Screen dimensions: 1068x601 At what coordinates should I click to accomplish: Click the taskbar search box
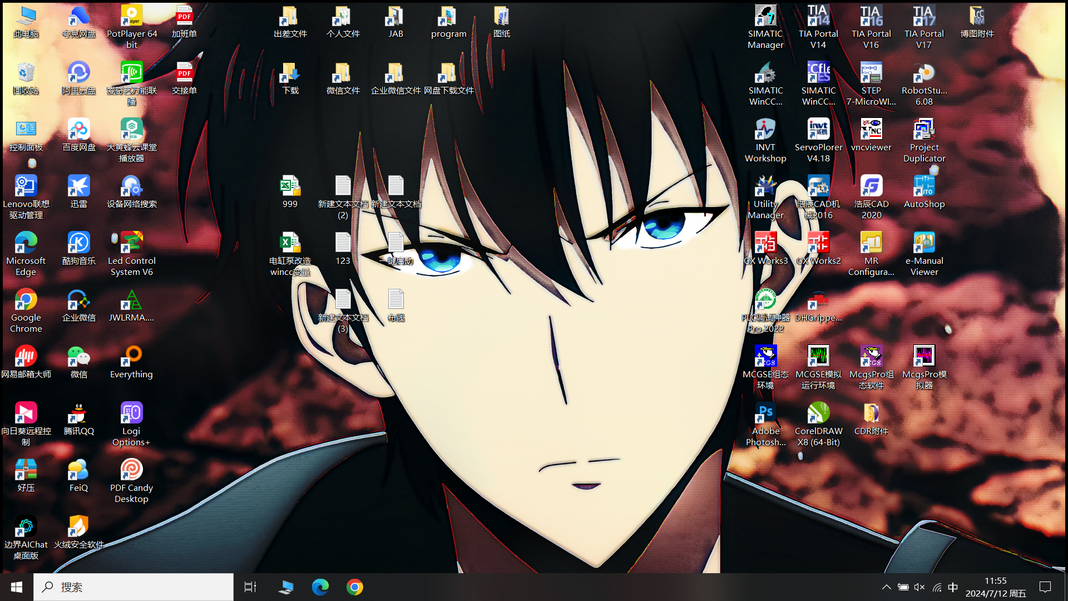tap(133, 587)
